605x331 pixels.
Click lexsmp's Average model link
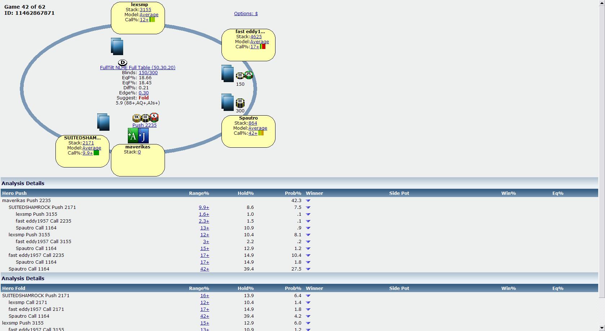click(149, 15)
